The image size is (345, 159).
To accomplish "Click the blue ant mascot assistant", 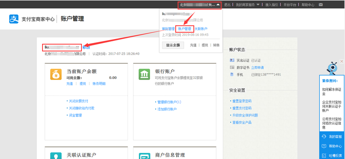I will pos(332,69).
